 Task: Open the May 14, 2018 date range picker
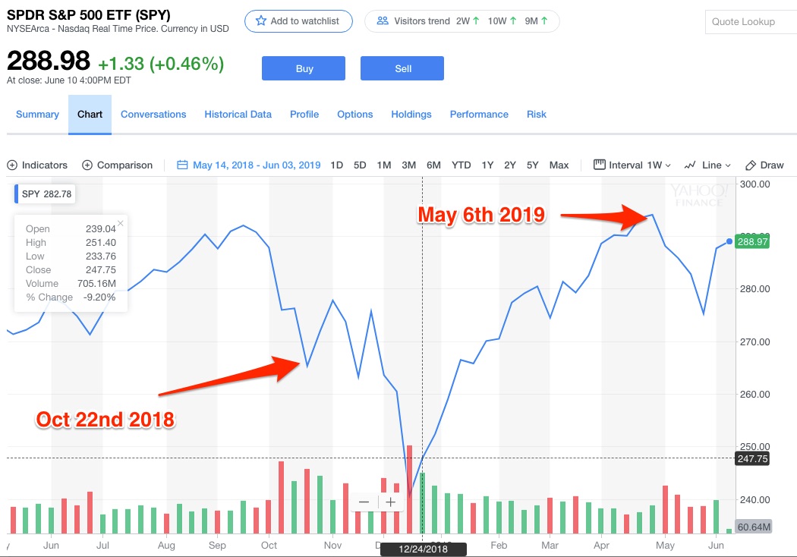click(257, 165)
